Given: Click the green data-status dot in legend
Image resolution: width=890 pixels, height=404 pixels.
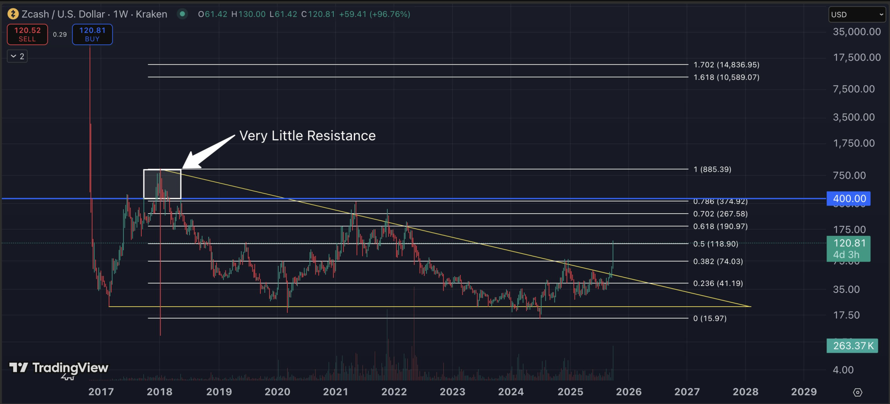Looking at the screenshot, I should (182, 14).
